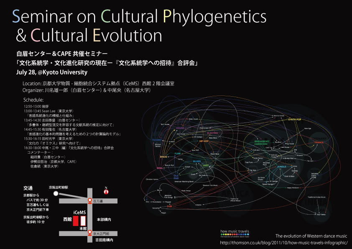Click the '& Cultural Evolution' title line
Viewport: 352px width, 249px height.
89,35
